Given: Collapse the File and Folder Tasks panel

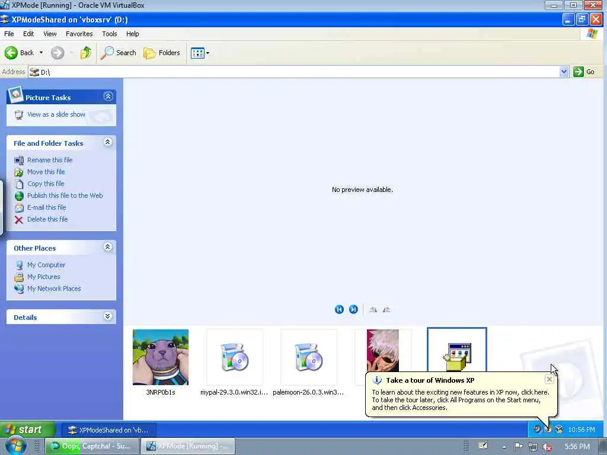Looking at the screenshot, I should pyautogui.click(x=108, y=142).
